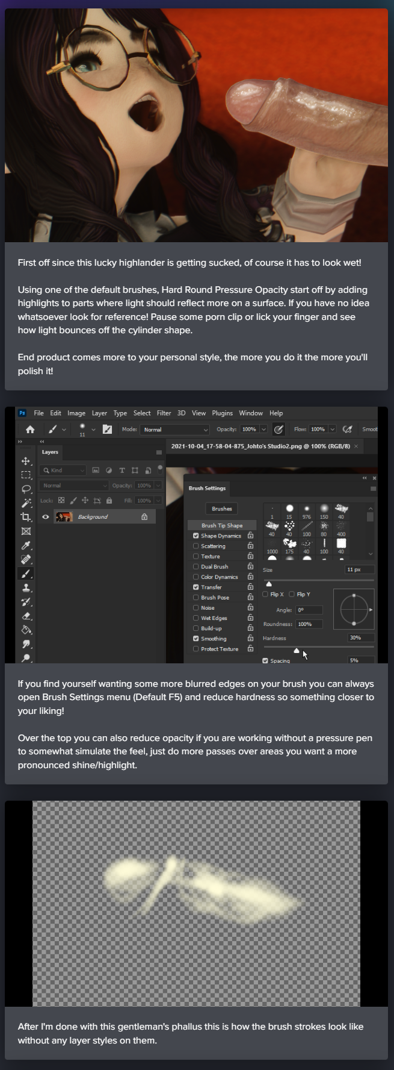
Task: Choose the Crop tool
Action: click(25, 517)
